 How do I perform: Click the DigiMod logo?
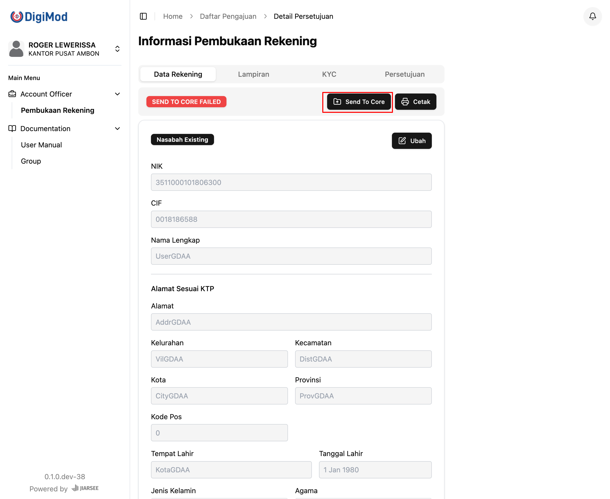(x=39, y=17)
